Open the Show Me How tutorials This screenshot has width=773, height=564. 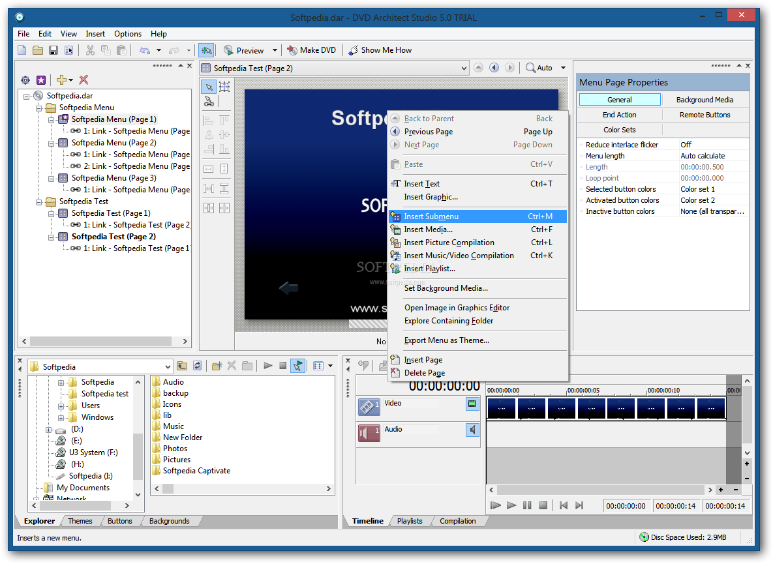click(x=380, y=50)
